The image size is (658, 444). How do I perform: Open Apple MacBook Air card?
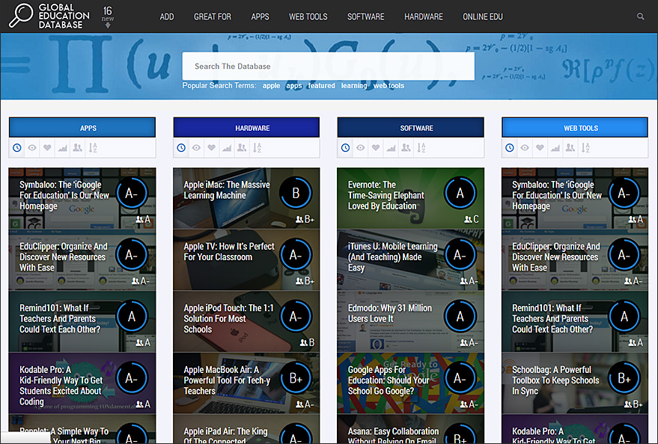click(x=246, y=383)
